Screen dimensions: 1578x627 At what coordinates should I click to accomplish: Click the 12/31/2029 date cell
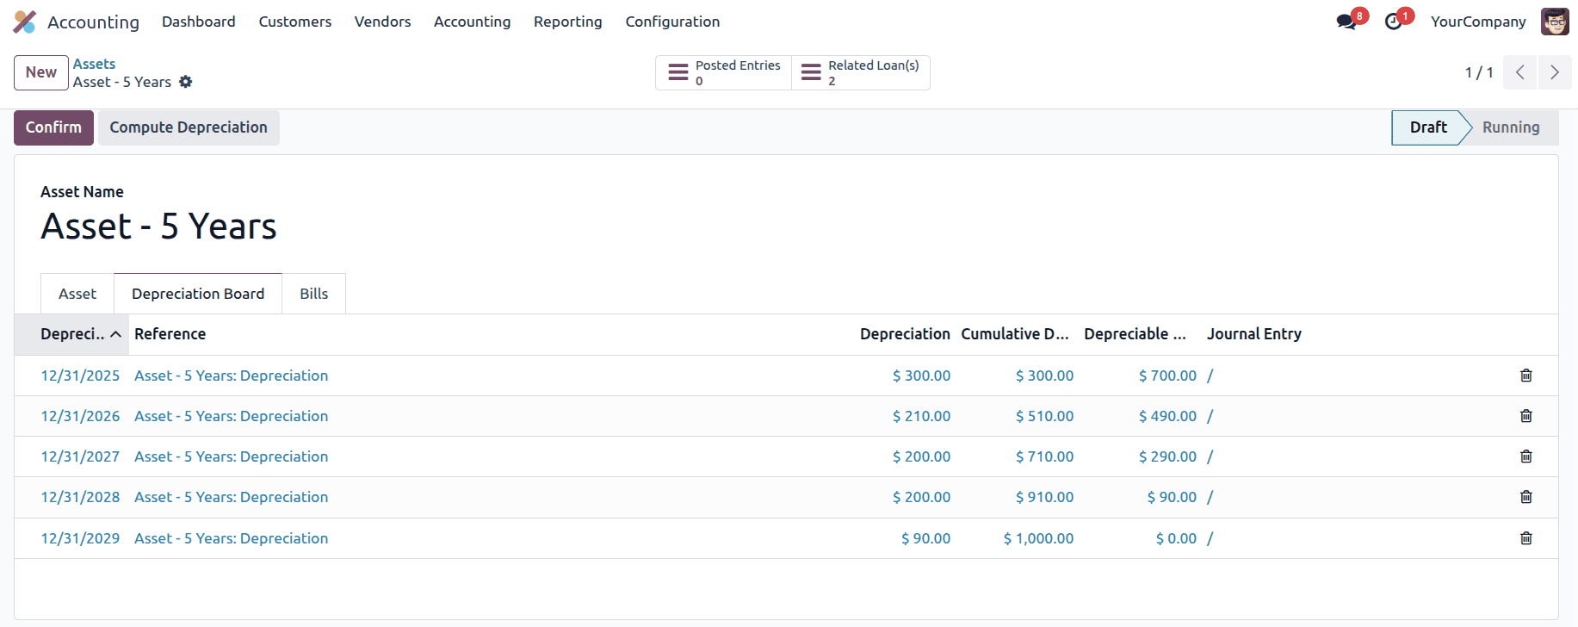80,538
